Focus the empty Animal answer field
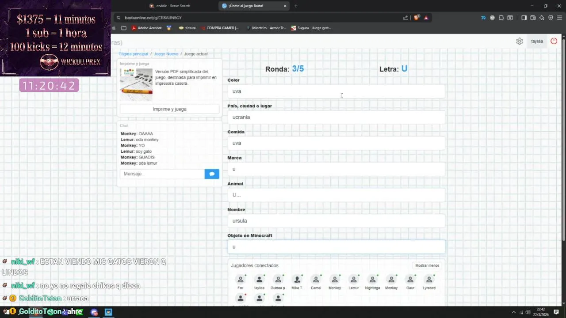566x318 pixels. [x=336, y=195]
